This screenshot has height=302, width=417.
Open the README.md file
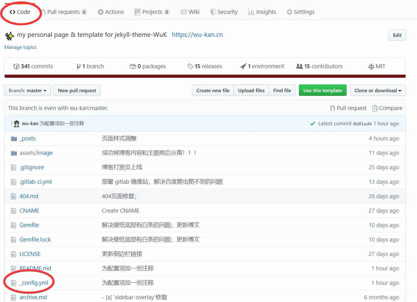(x=35, y=269)
